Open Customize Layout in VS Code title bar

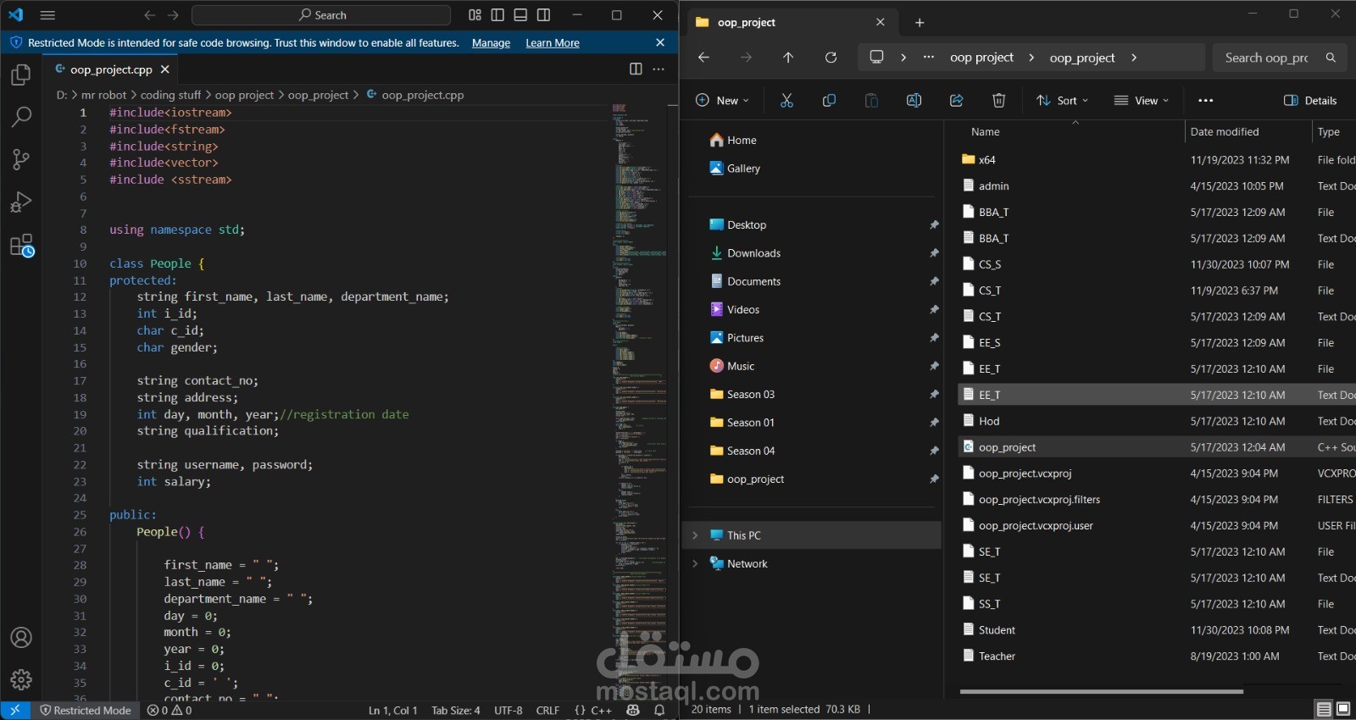click(475, 15)
